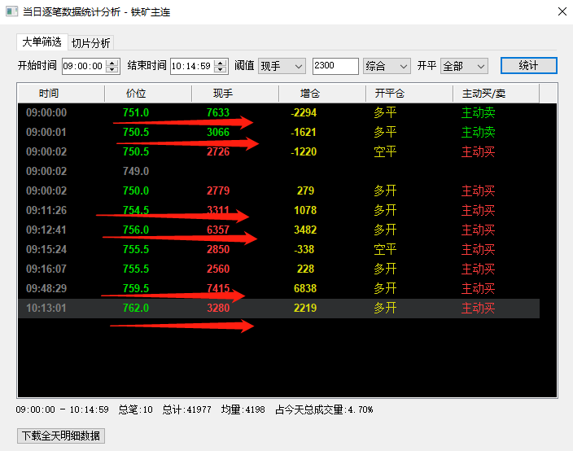The height and width of the screenshot is (451, 573).
Task: Open the 开平 全部 dropdown
Action: pos(464,66)
